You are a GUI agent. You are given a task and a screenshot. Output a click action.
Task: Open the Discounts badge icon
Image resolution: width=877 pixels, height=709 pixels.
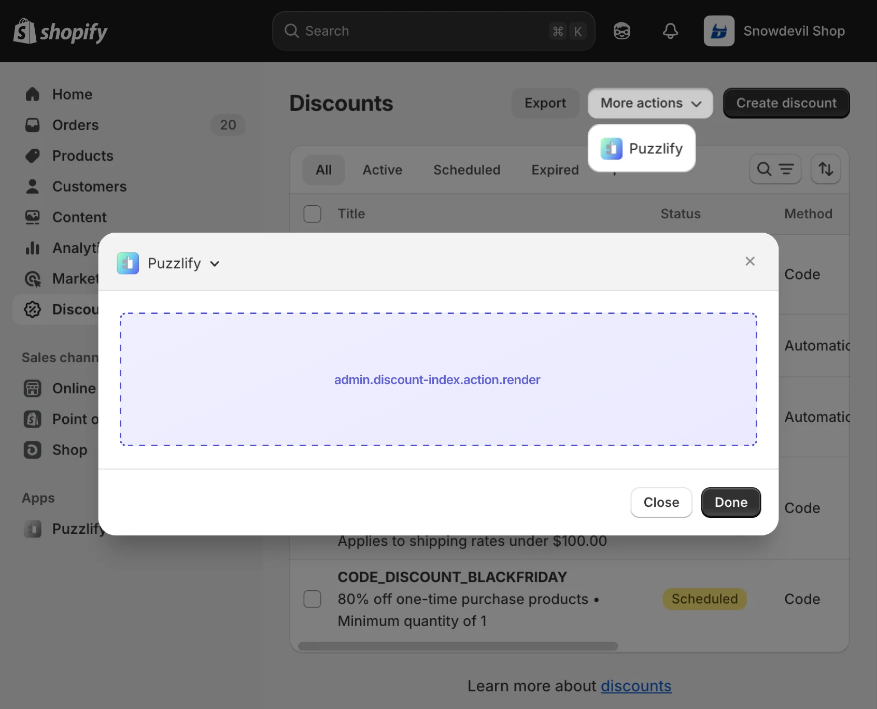[x=33, y=309]
